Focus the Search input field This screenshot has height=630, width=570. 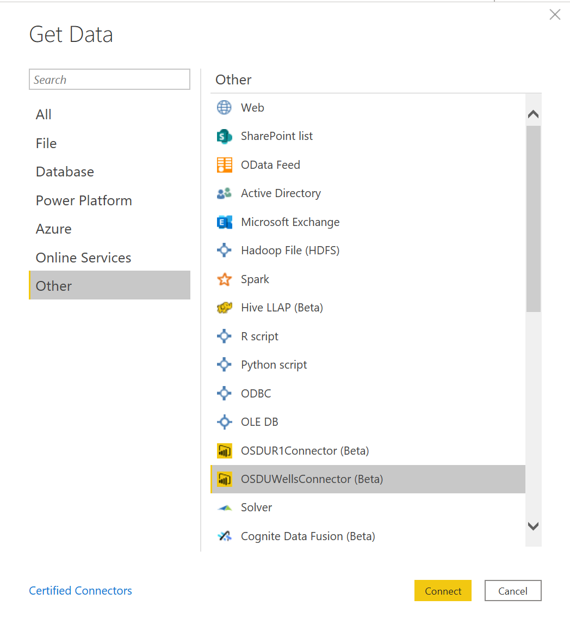[109, 79]
